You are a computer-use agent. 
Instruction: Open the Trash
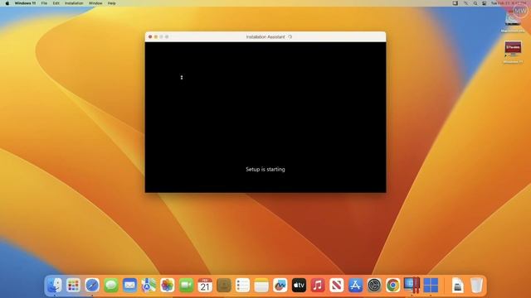pos(476,286)
